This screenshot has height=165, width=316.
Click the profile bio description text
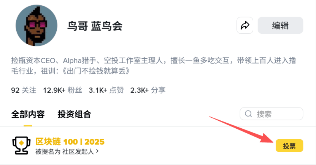click(153, 66)
